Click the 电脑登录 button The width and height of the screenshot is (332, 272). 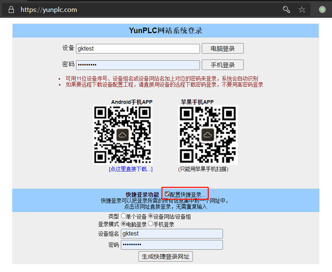pos(222,49)
